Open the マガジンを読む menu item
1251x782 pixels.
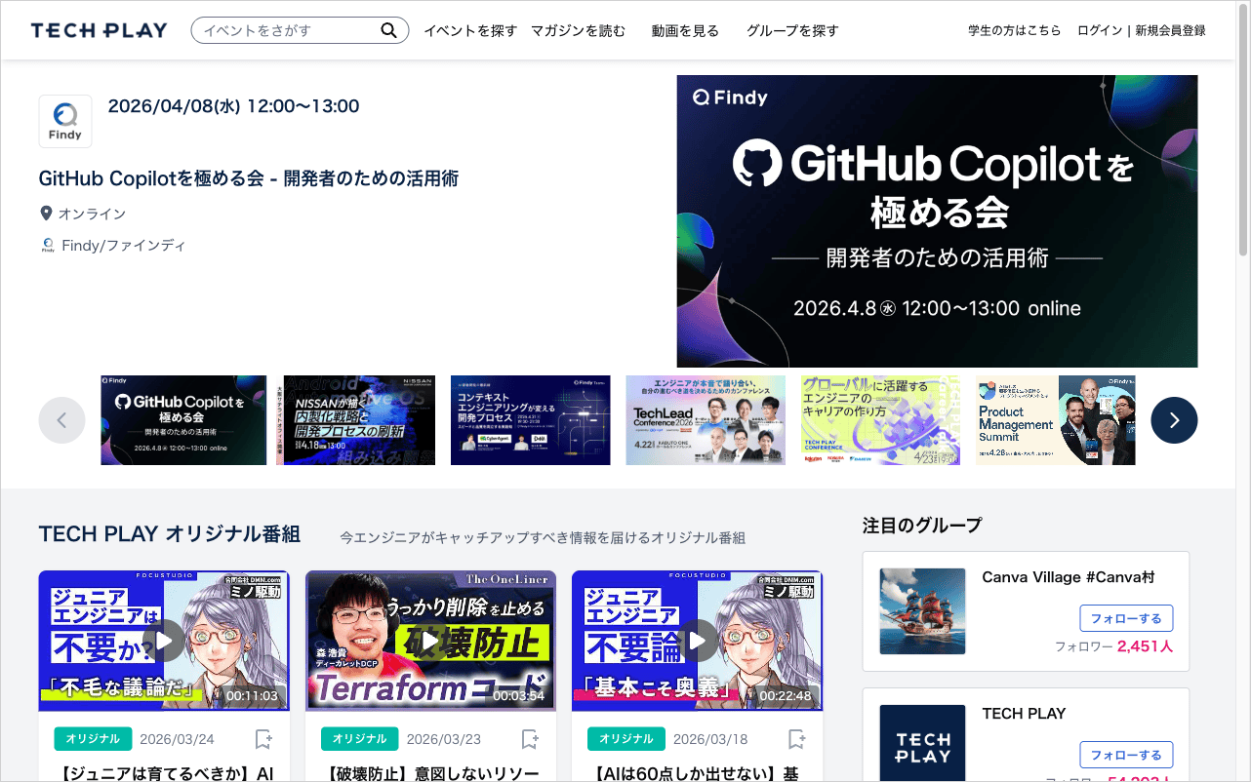(x=578, y=30)
